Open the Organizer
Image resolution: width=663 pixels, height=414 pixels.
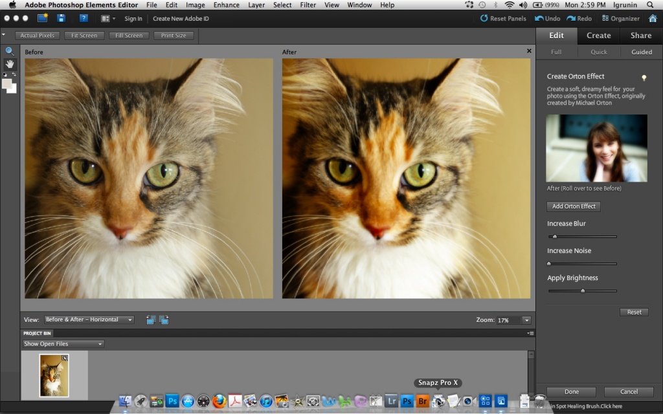click(x=621, y=18)
